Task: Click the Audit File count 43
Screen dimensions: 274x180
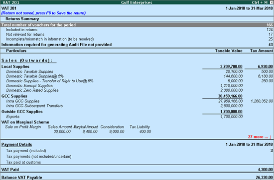Action: [271, 45]
